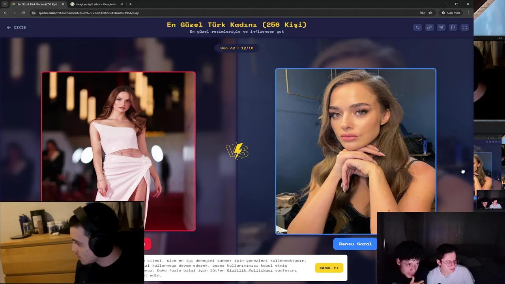505x284 pixels.
Task: Go back in the browser
Action: pyautogui.click(x=5, y=13)
